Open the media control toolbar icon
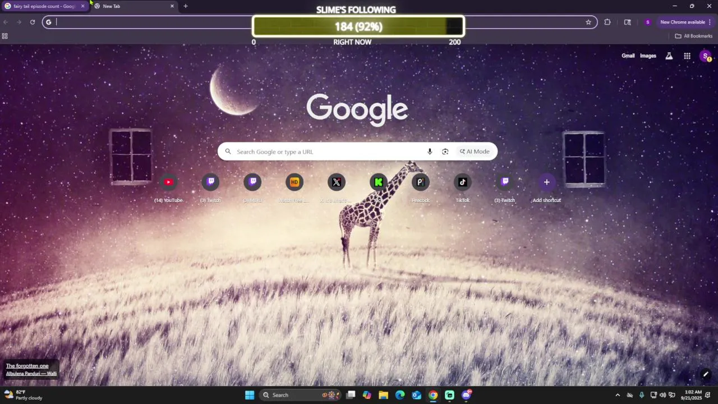The image size is (718, 404). click(x=628, y=22)
